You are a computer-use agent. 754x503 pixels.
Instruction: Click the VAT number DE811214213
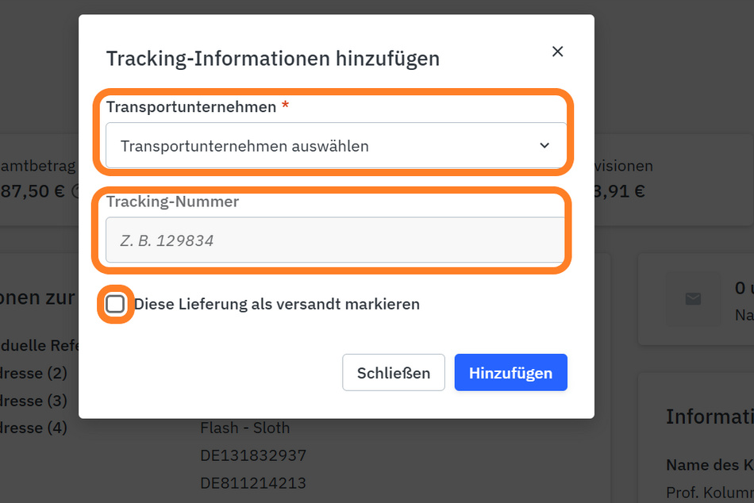pyautogui.click(x=253, y=482)
